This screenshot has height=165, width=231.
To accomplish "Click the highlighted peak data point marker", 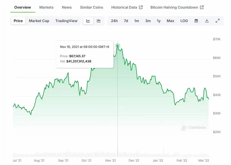I will [118, 46].
